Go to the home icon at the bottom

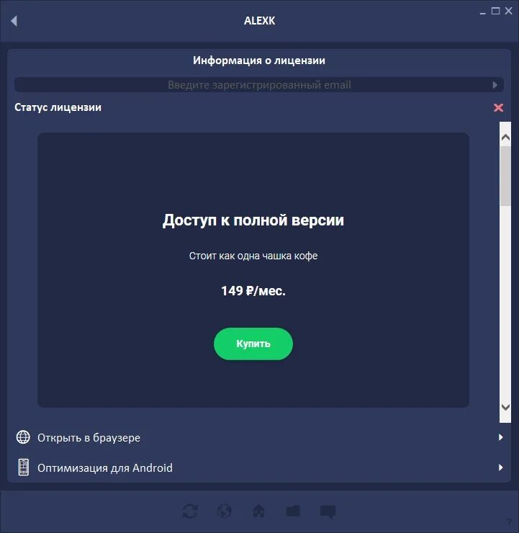pos(259,511)
